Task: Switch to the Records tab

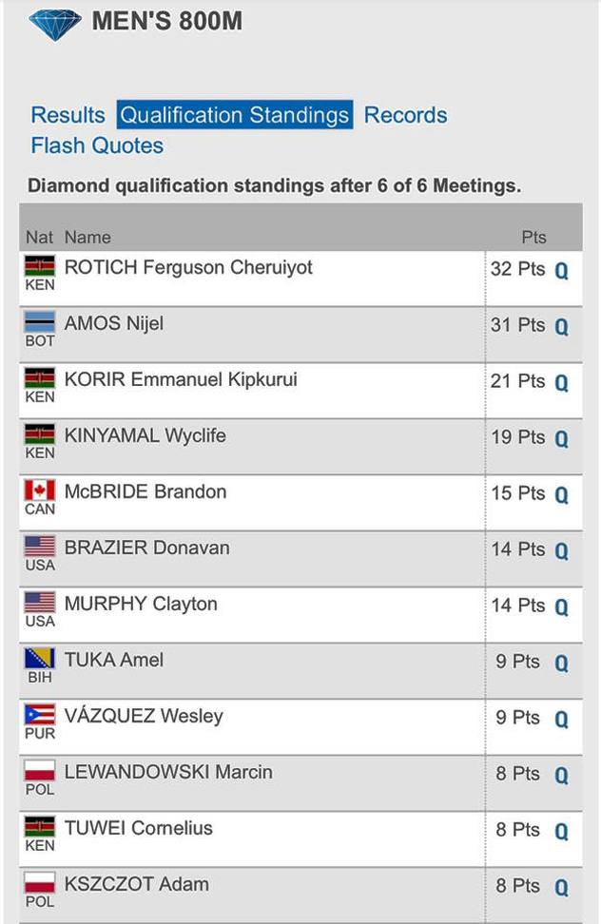Action: (405, 115)
